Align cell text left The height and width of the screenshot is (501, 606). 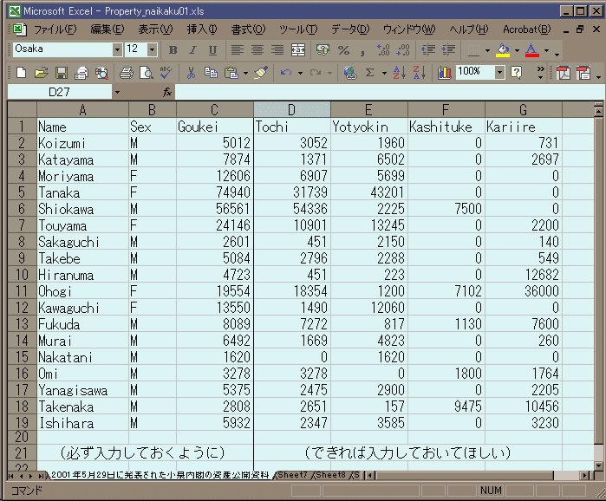pyautogui.click(x=237, y=49)
